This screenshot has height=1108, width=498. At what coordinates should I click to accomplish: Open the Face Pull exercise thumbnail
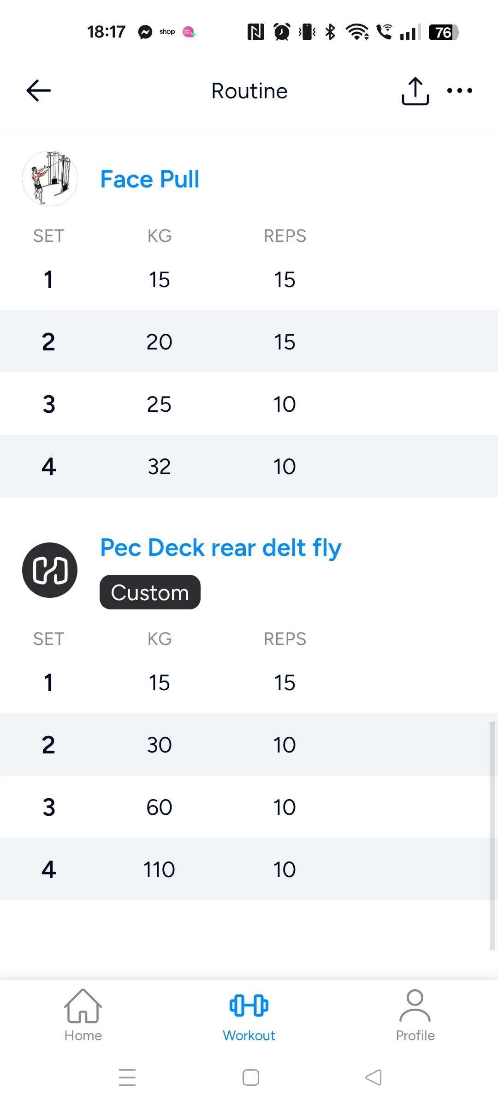50,179
